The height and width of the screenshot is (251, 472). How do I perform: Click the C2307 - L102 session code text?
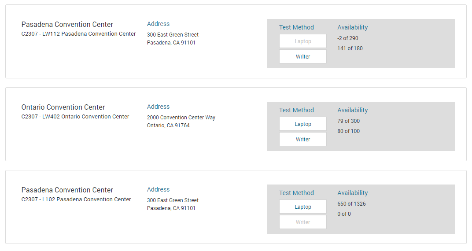pos(76,199)
